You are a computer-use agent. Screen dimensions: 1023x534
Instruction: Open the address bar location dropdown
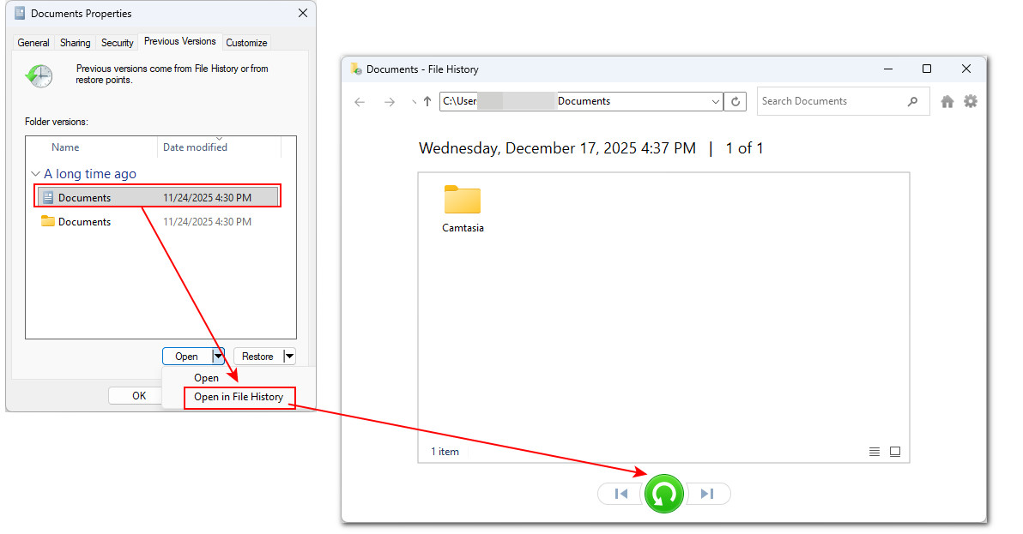pyautogui.click(x=716, y=101)
